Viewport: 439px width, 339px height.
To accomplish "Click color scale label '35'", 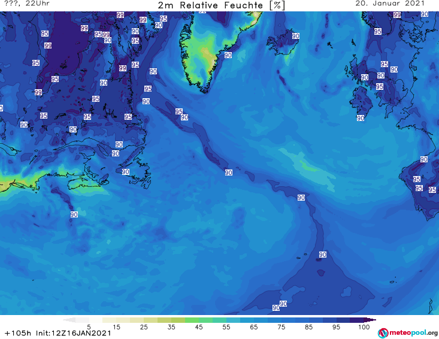I will [171, 327].
